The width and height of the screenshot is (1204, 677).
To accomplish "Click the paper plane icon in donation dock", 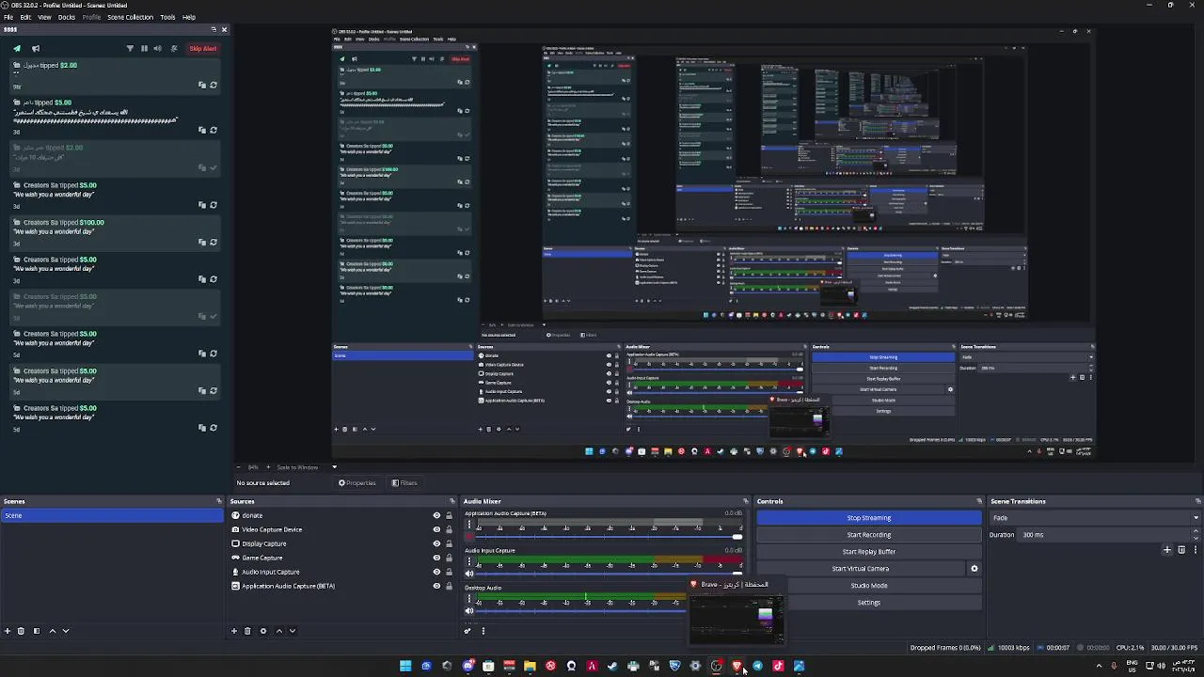I will point(17,49).
